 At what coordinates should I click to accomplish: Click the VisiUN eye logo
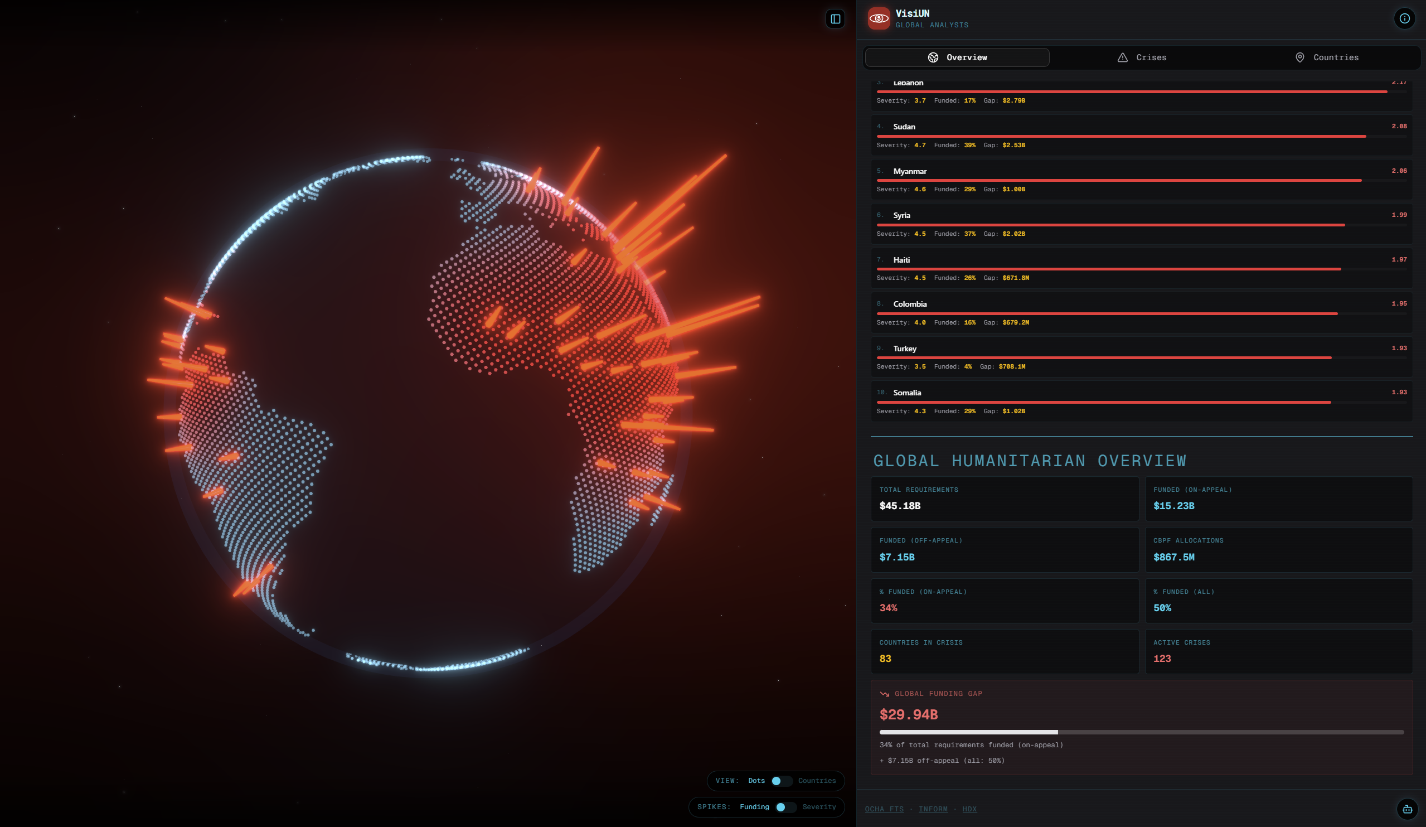878,18
